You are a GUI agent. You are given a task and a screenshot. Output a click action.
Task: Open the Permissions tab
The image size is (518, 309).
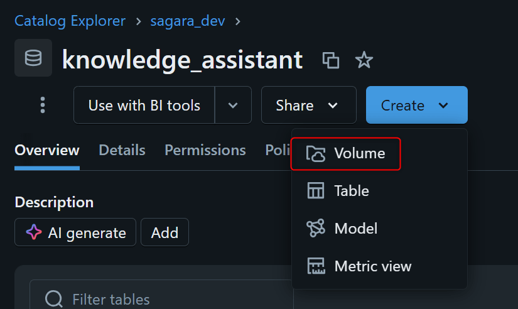(205, 150)
